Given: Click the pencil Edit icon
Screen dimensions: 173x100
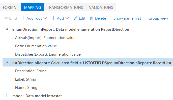Looking at the screenshot, I should tap(75, 18).
